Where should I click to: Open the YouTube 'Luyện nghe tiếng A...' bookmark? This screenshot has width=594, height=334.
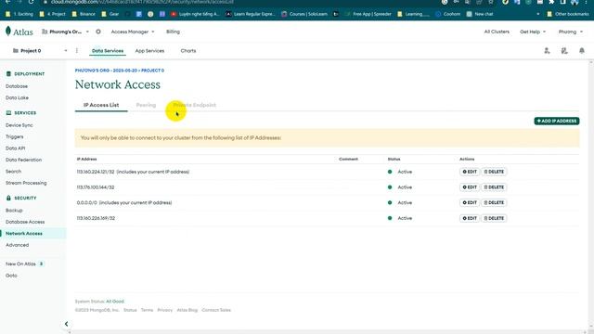click(x=195, y=14)
